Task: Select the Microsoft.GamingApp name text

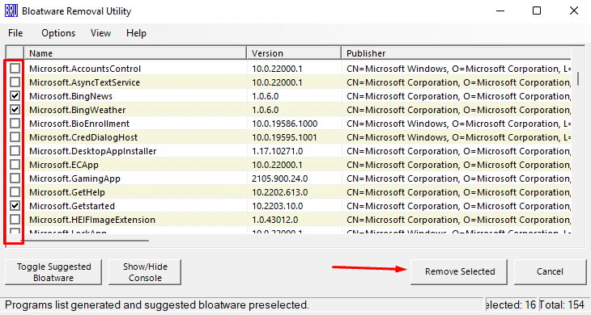Action: [x=74, y=178]
